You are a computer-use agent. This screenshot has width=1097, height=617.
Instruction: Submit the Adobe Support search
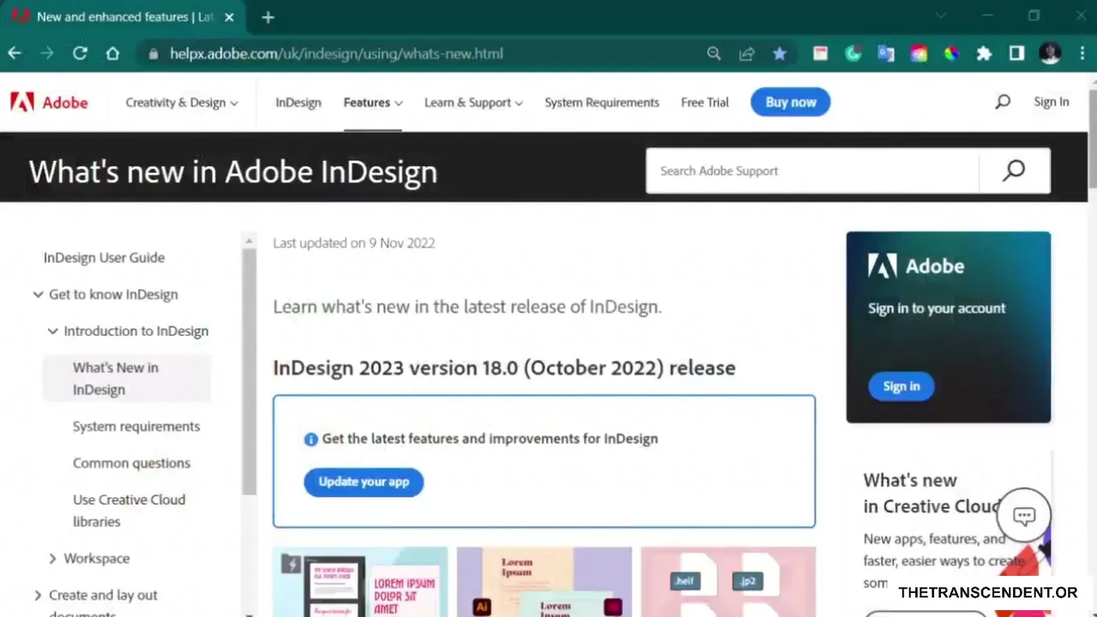[x=1014, y=171]
